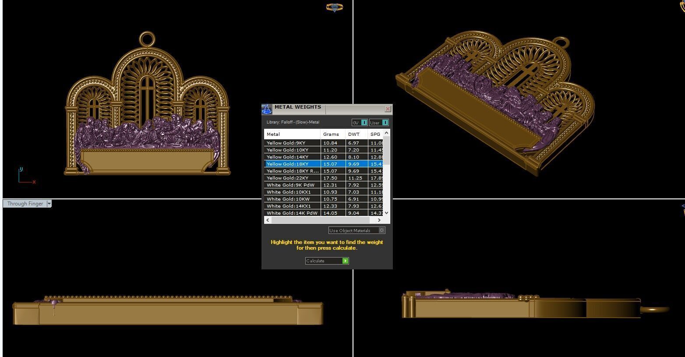Sort by the DWT column header
685x357 pixels.
tap(357, 134)
